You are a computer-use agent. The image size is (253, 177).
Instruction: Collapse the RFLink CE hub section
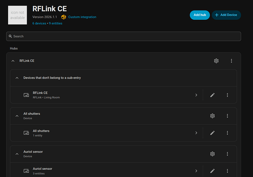13,61
